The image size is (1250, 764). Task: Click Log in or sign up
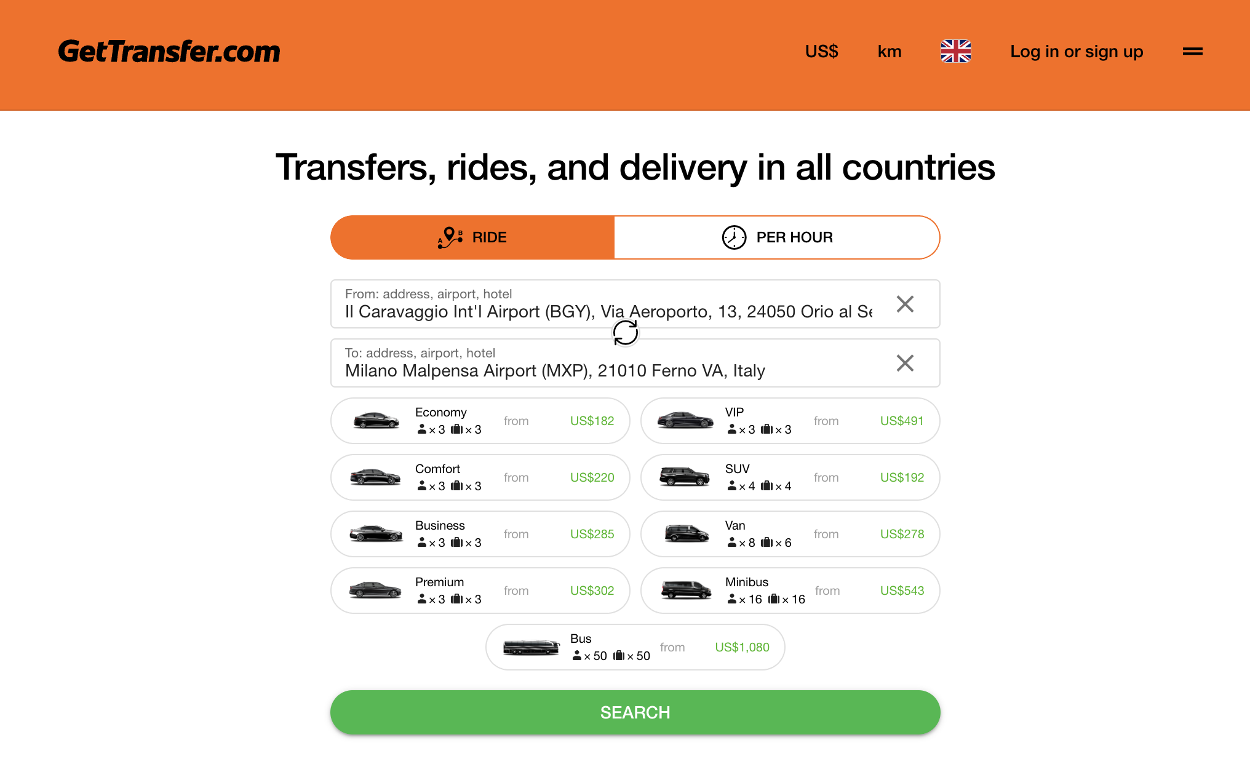tap(1076, 52)
